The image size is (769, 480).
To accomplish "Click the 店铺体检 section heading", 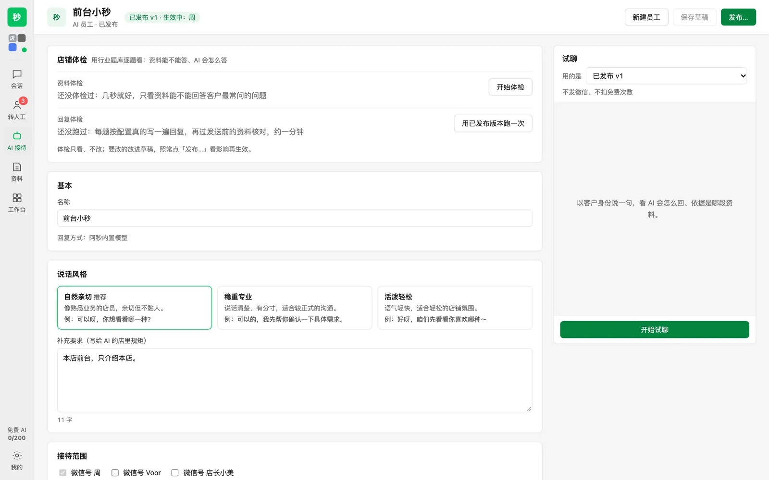I will (72, 60).
